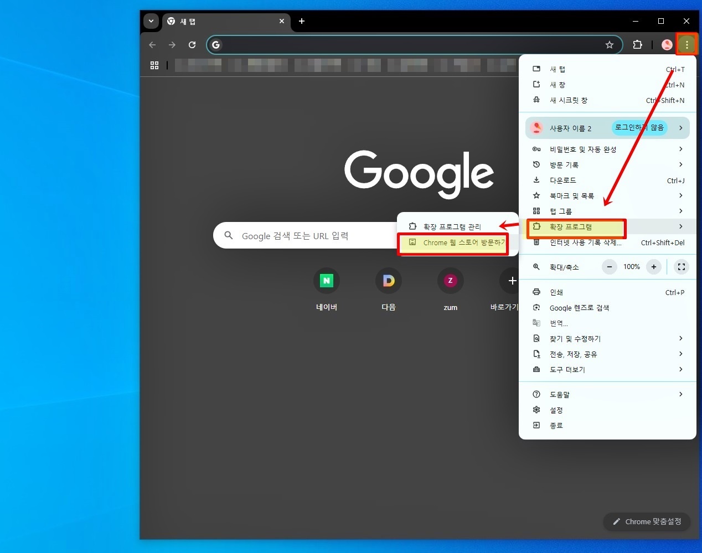Open the zum shortcut icon
This screenshot has width=702, height=553.
pyautogui.click(x=451, y=281)
